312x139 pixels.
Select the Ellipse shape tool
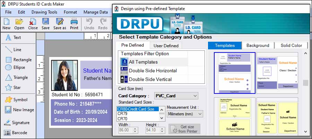click(x=15, y=67)
